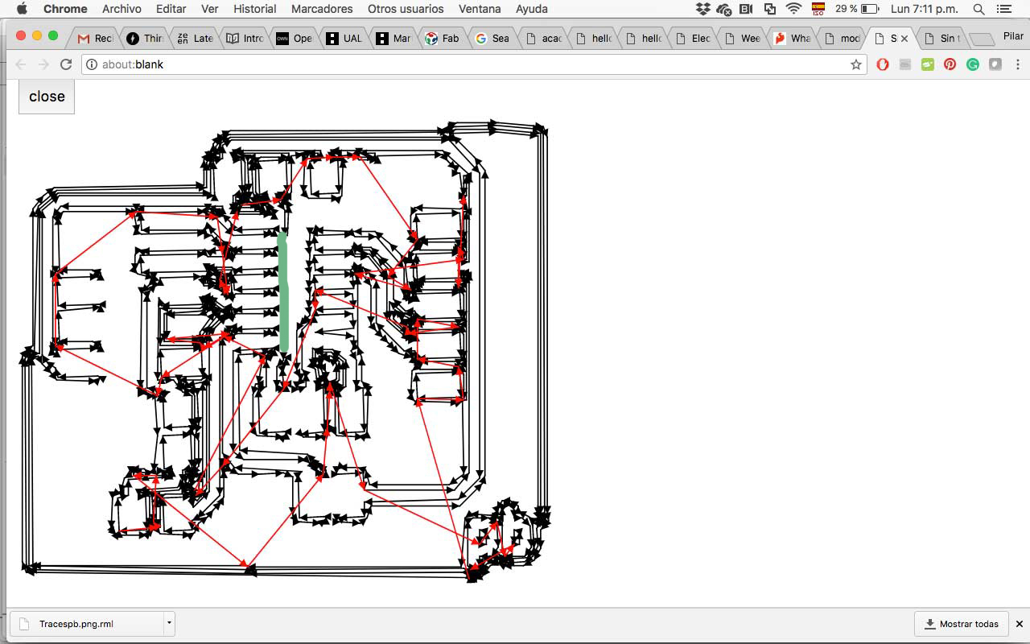Reload the page with the refresh icon

click(66, 64)
